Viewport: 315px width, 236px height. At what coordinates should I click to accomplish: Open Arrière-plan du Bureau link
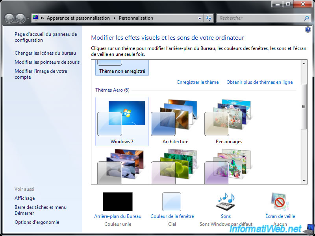(x=118, y=216)
